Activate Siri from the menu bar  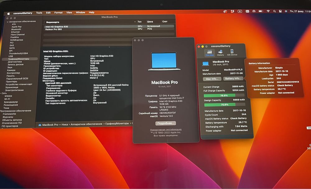point(286,11)
